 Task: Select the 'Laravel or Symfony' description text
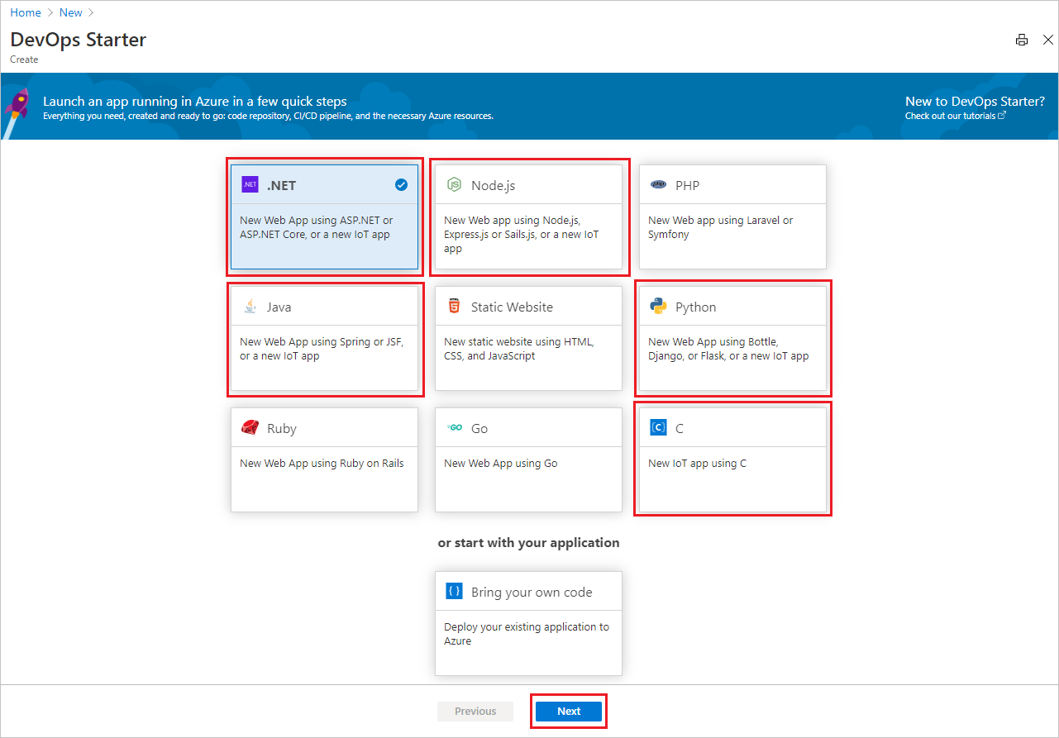(721, 227)
